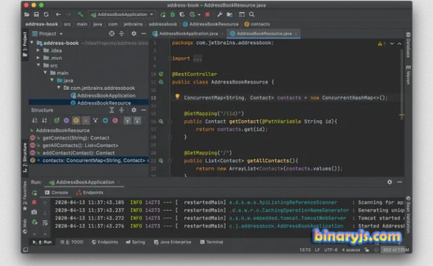Screen dimensions: 433x266
Task: Click the warning indicator at editor top-right
Action: 381,44
